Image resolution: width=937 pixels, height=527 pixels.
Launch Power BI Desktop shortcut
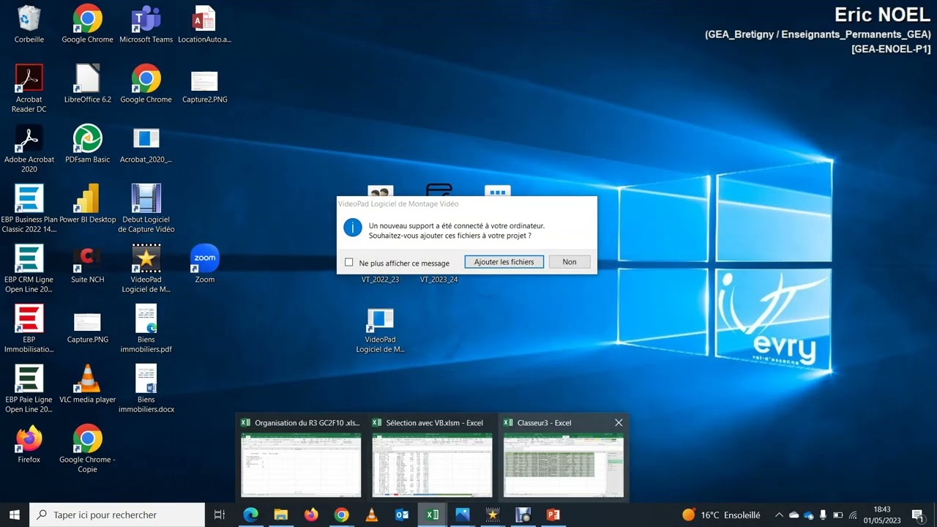(x=88, y=204)
